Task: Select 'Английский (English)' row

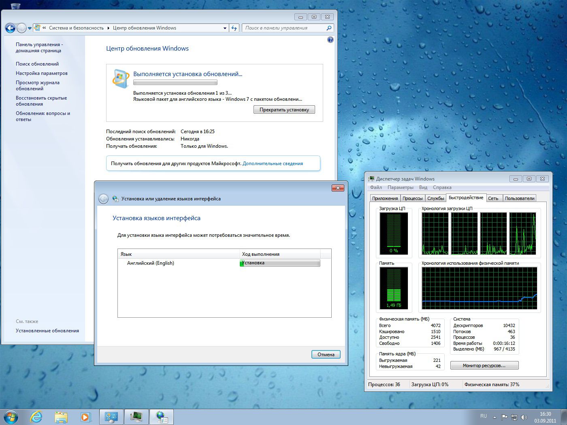Action: click(x=224, y=263)
